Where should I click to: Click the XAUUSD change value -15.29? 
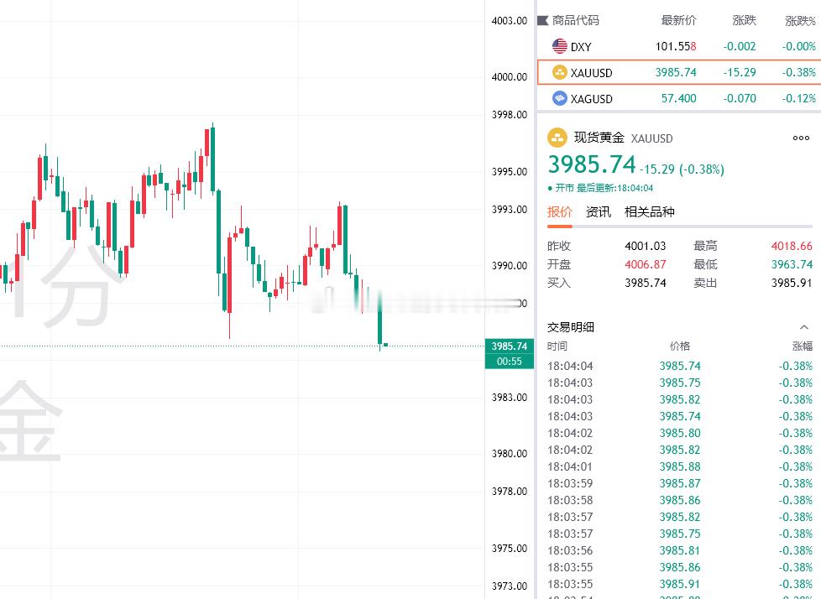pyautogui.click(x=740, y=72)
